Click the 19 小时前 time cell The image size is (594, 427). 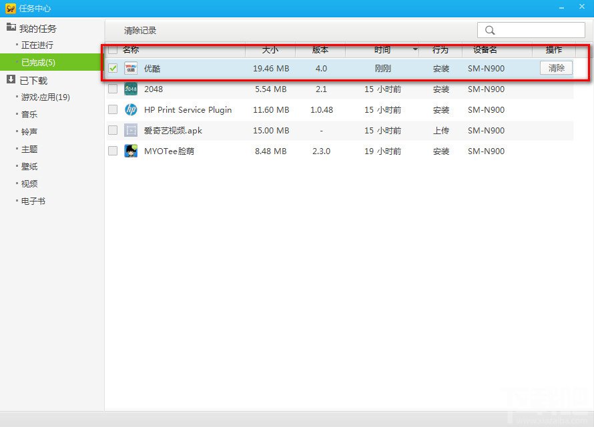(382, 151)
